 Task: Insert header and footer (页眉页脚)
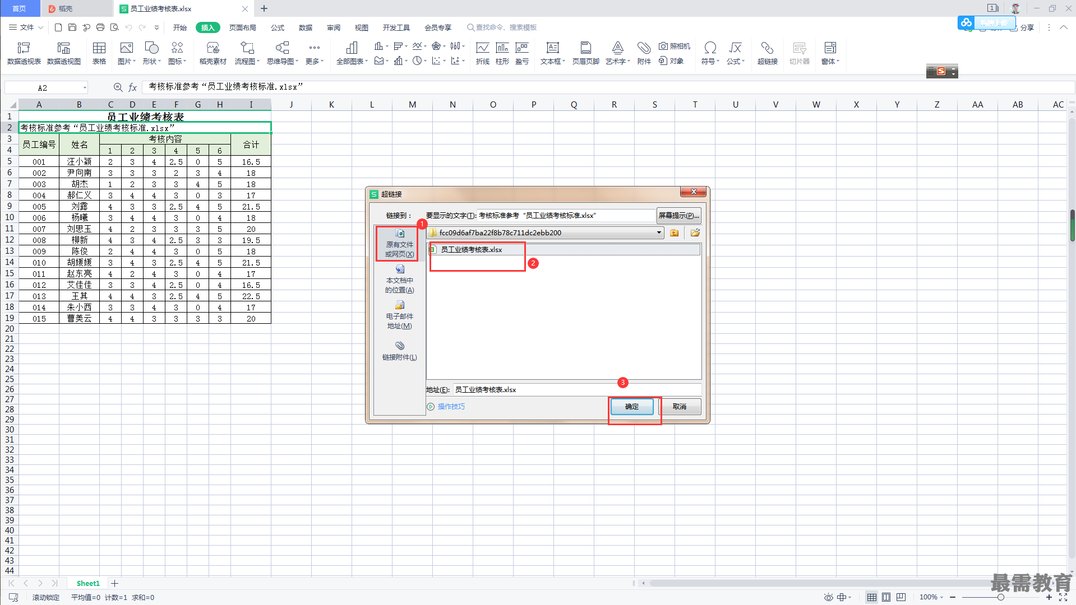[x=586, y=53]
